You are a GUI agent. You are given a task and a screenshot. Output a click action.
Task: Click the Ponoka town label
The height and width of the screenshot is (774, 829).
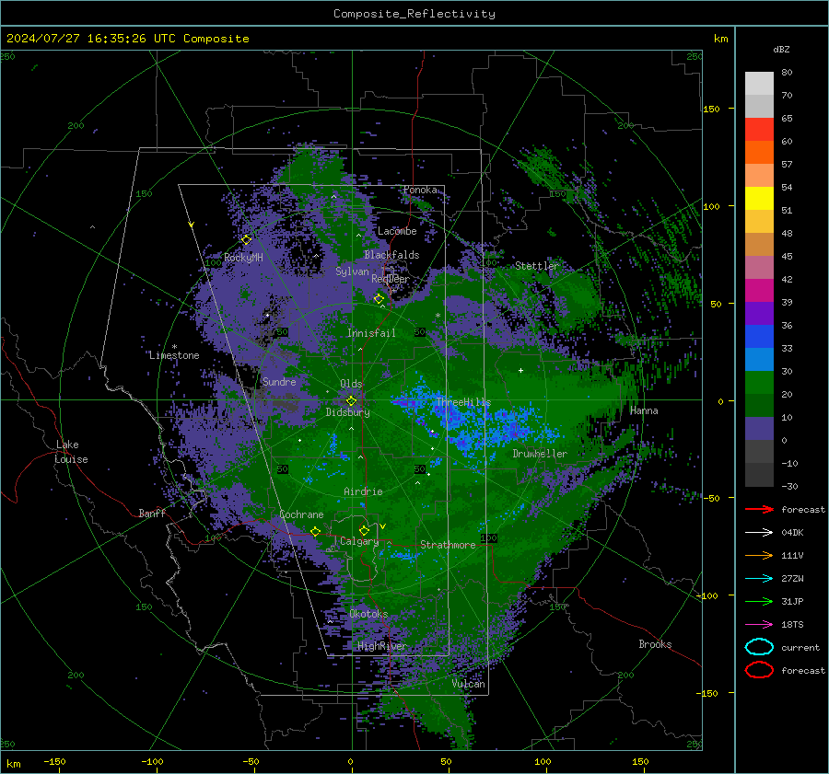(420, 190)
